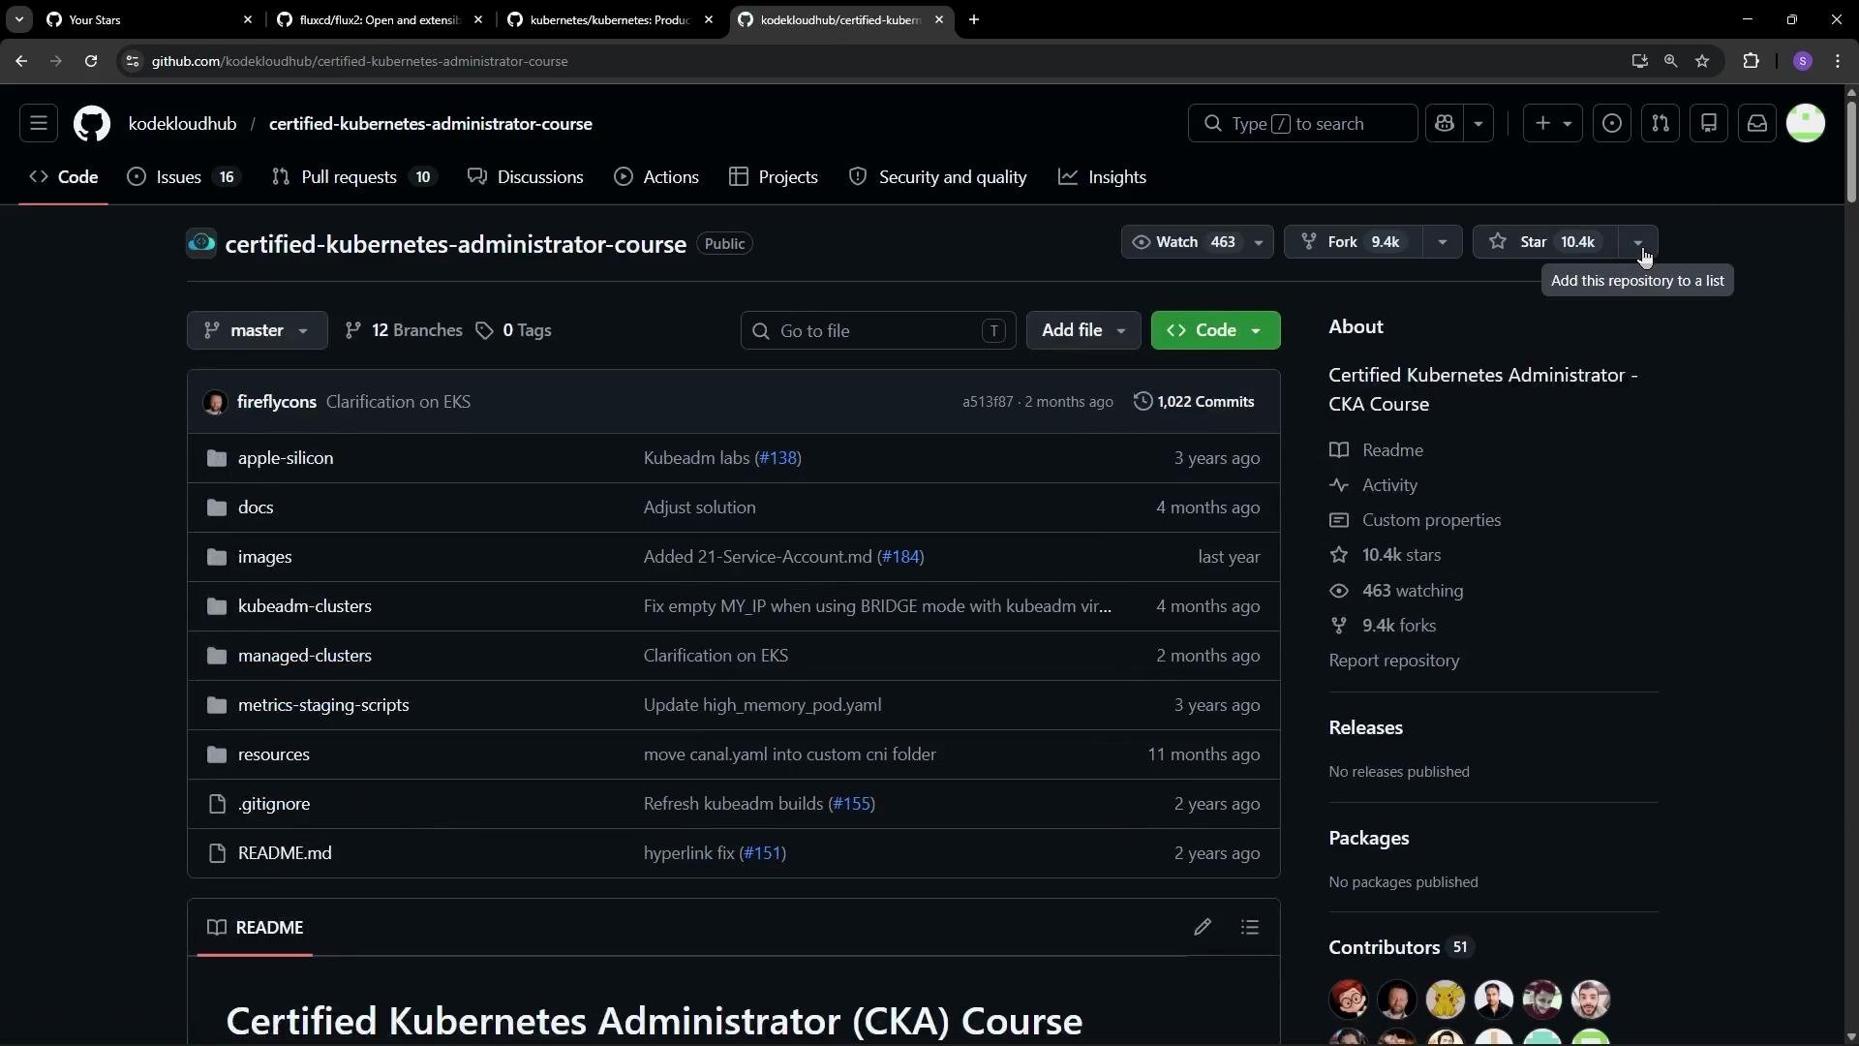Open Copilot chat icon in header
The width and height of the screenshot is (1859, 1046).
[1445, 123]
